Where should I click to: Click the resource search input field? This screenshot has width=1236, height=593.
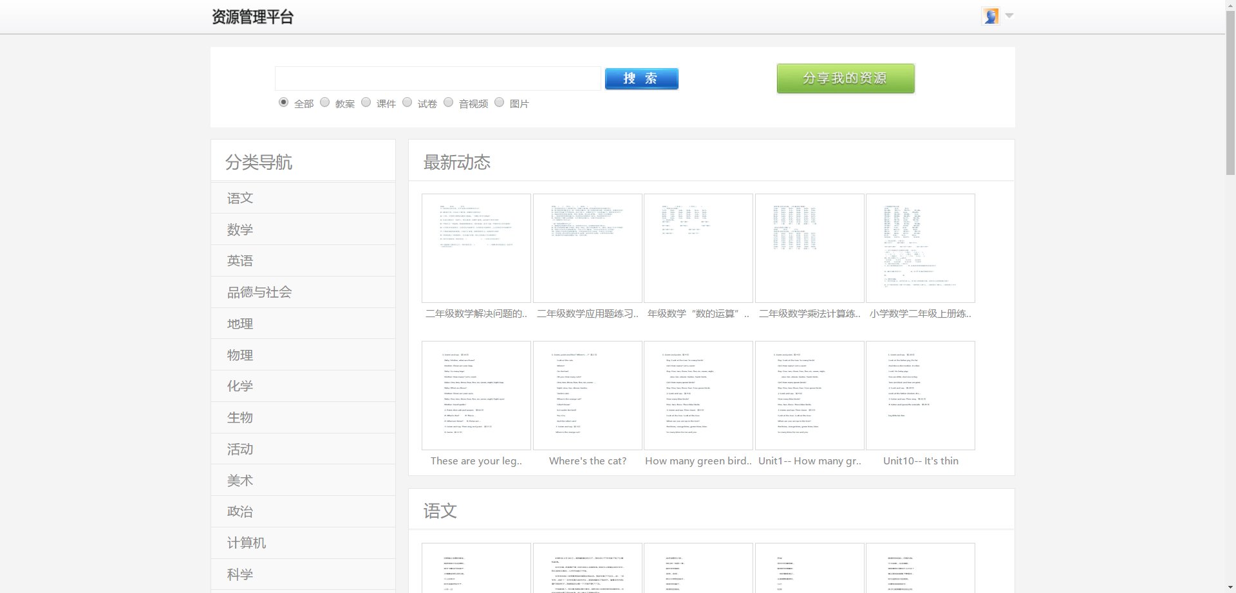pos(438,78)
